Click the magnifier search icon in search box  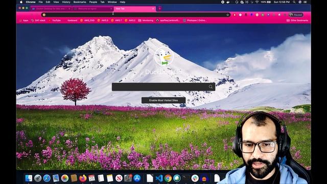(211, 87)
